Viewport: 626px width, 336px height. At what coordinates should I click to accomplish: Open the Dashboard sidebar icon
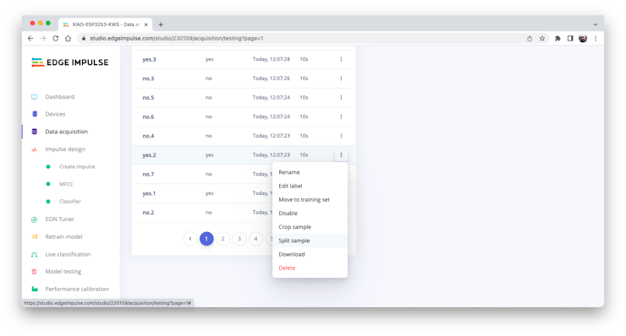pyautogui.click(x=35, y=97)
